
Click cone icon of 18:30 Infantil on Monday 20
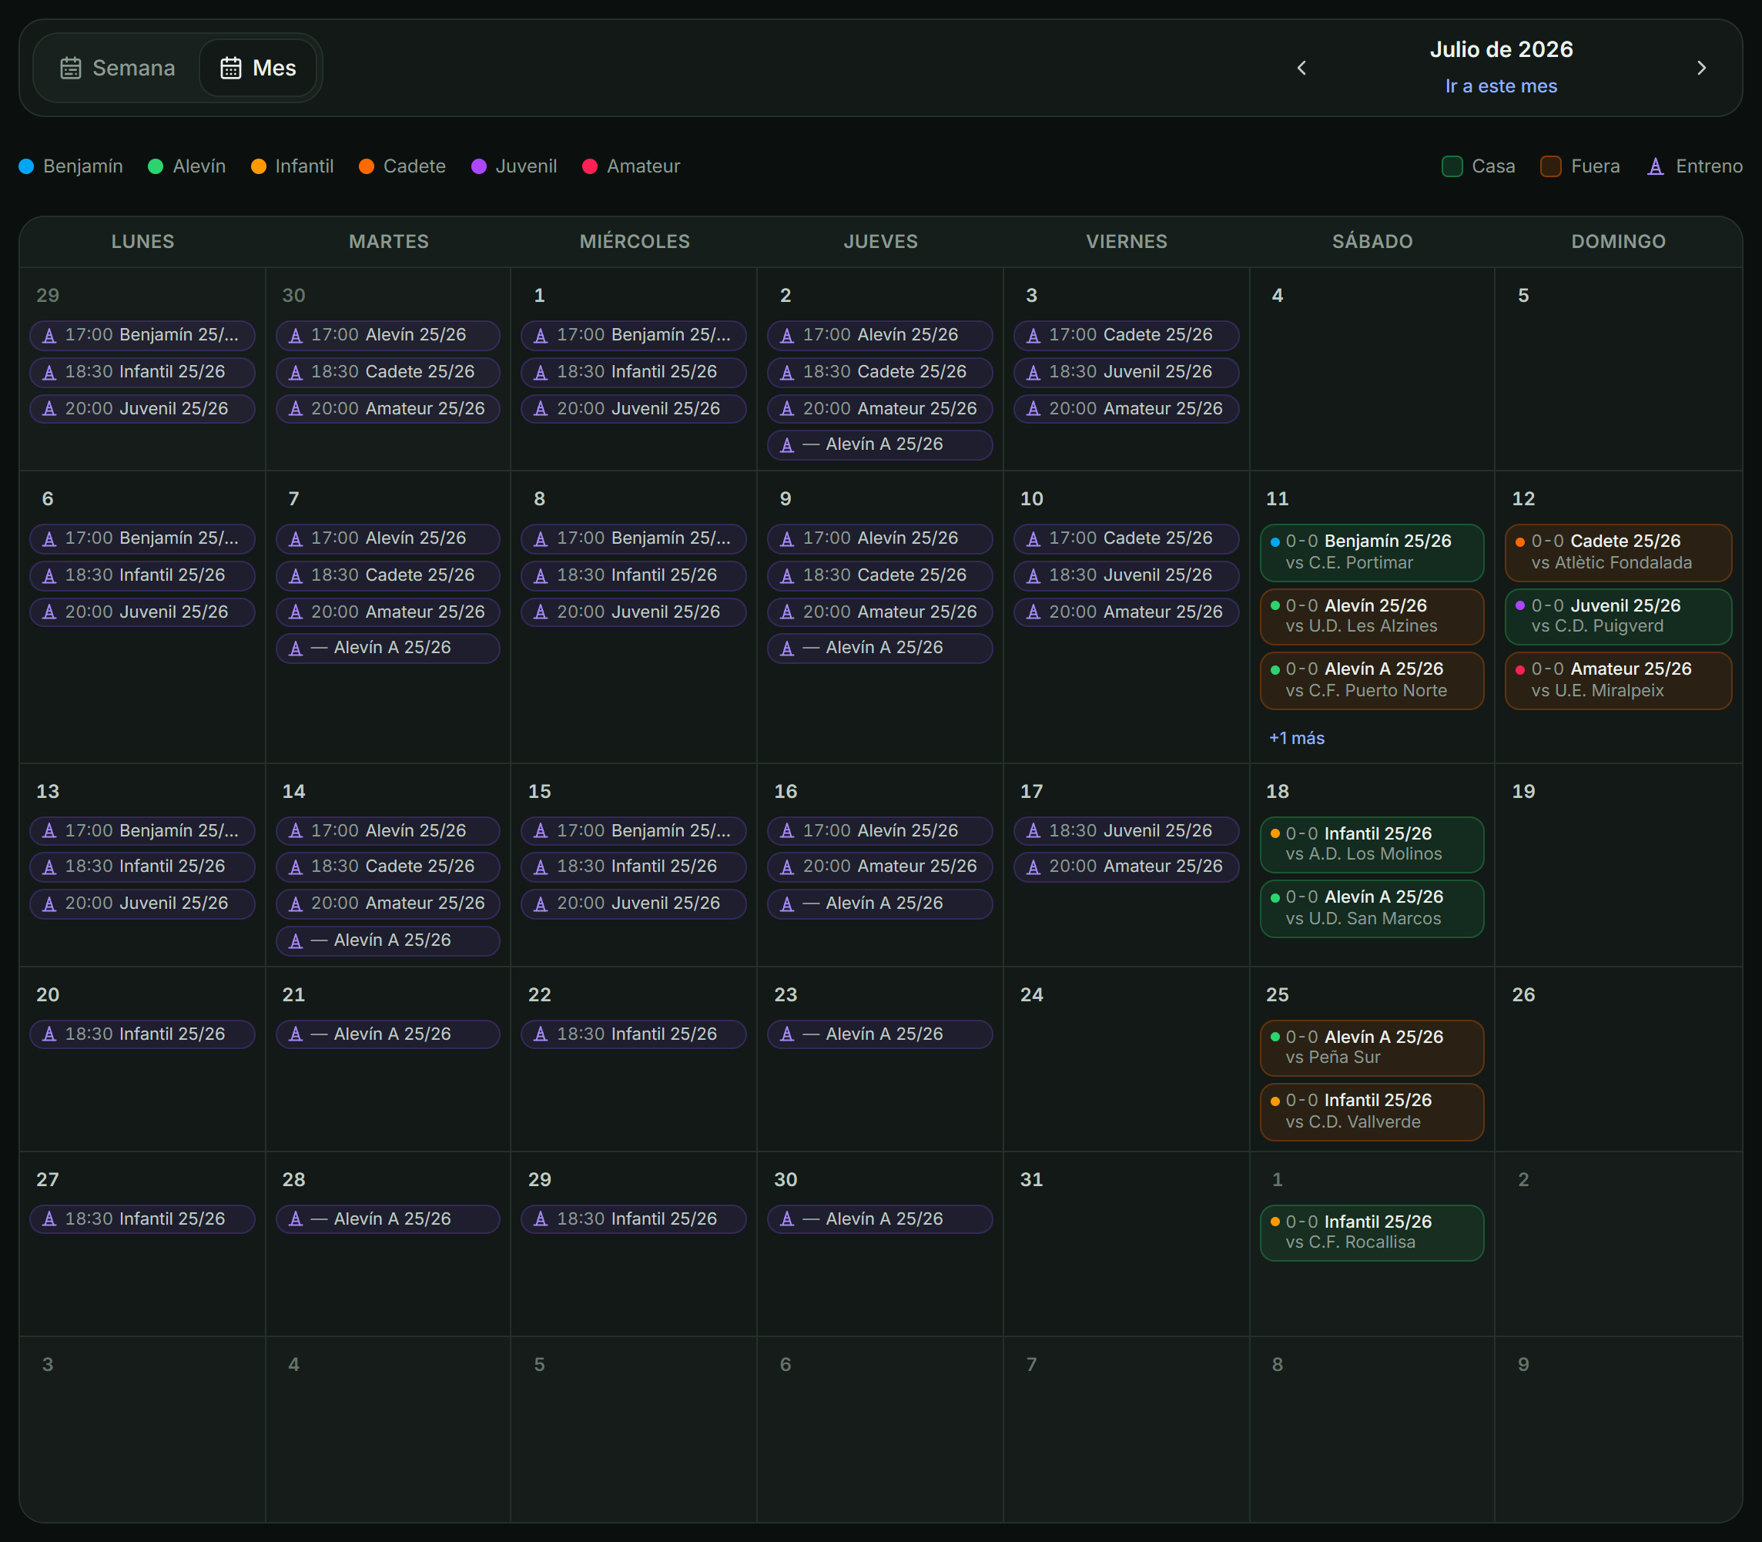click(49, 1034)
